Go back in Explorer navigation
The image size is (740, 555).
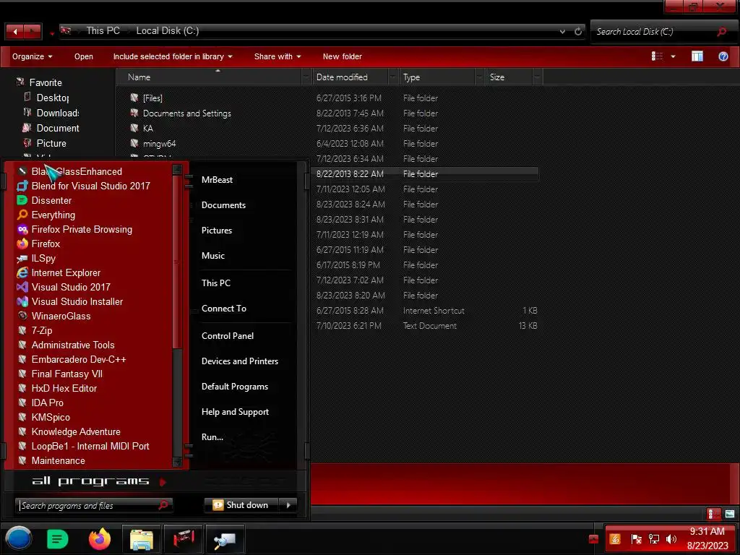pos(15,32)
